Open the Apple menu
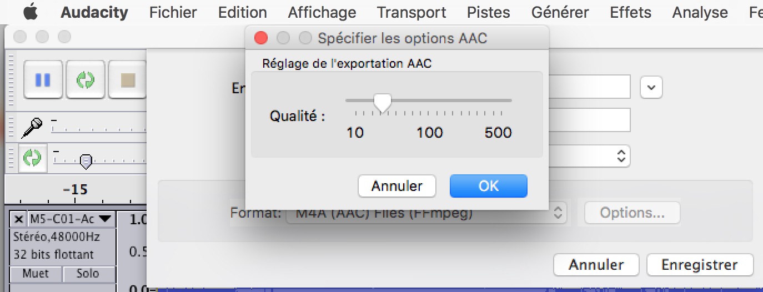 pyautogui.click(x=31, y=12)
